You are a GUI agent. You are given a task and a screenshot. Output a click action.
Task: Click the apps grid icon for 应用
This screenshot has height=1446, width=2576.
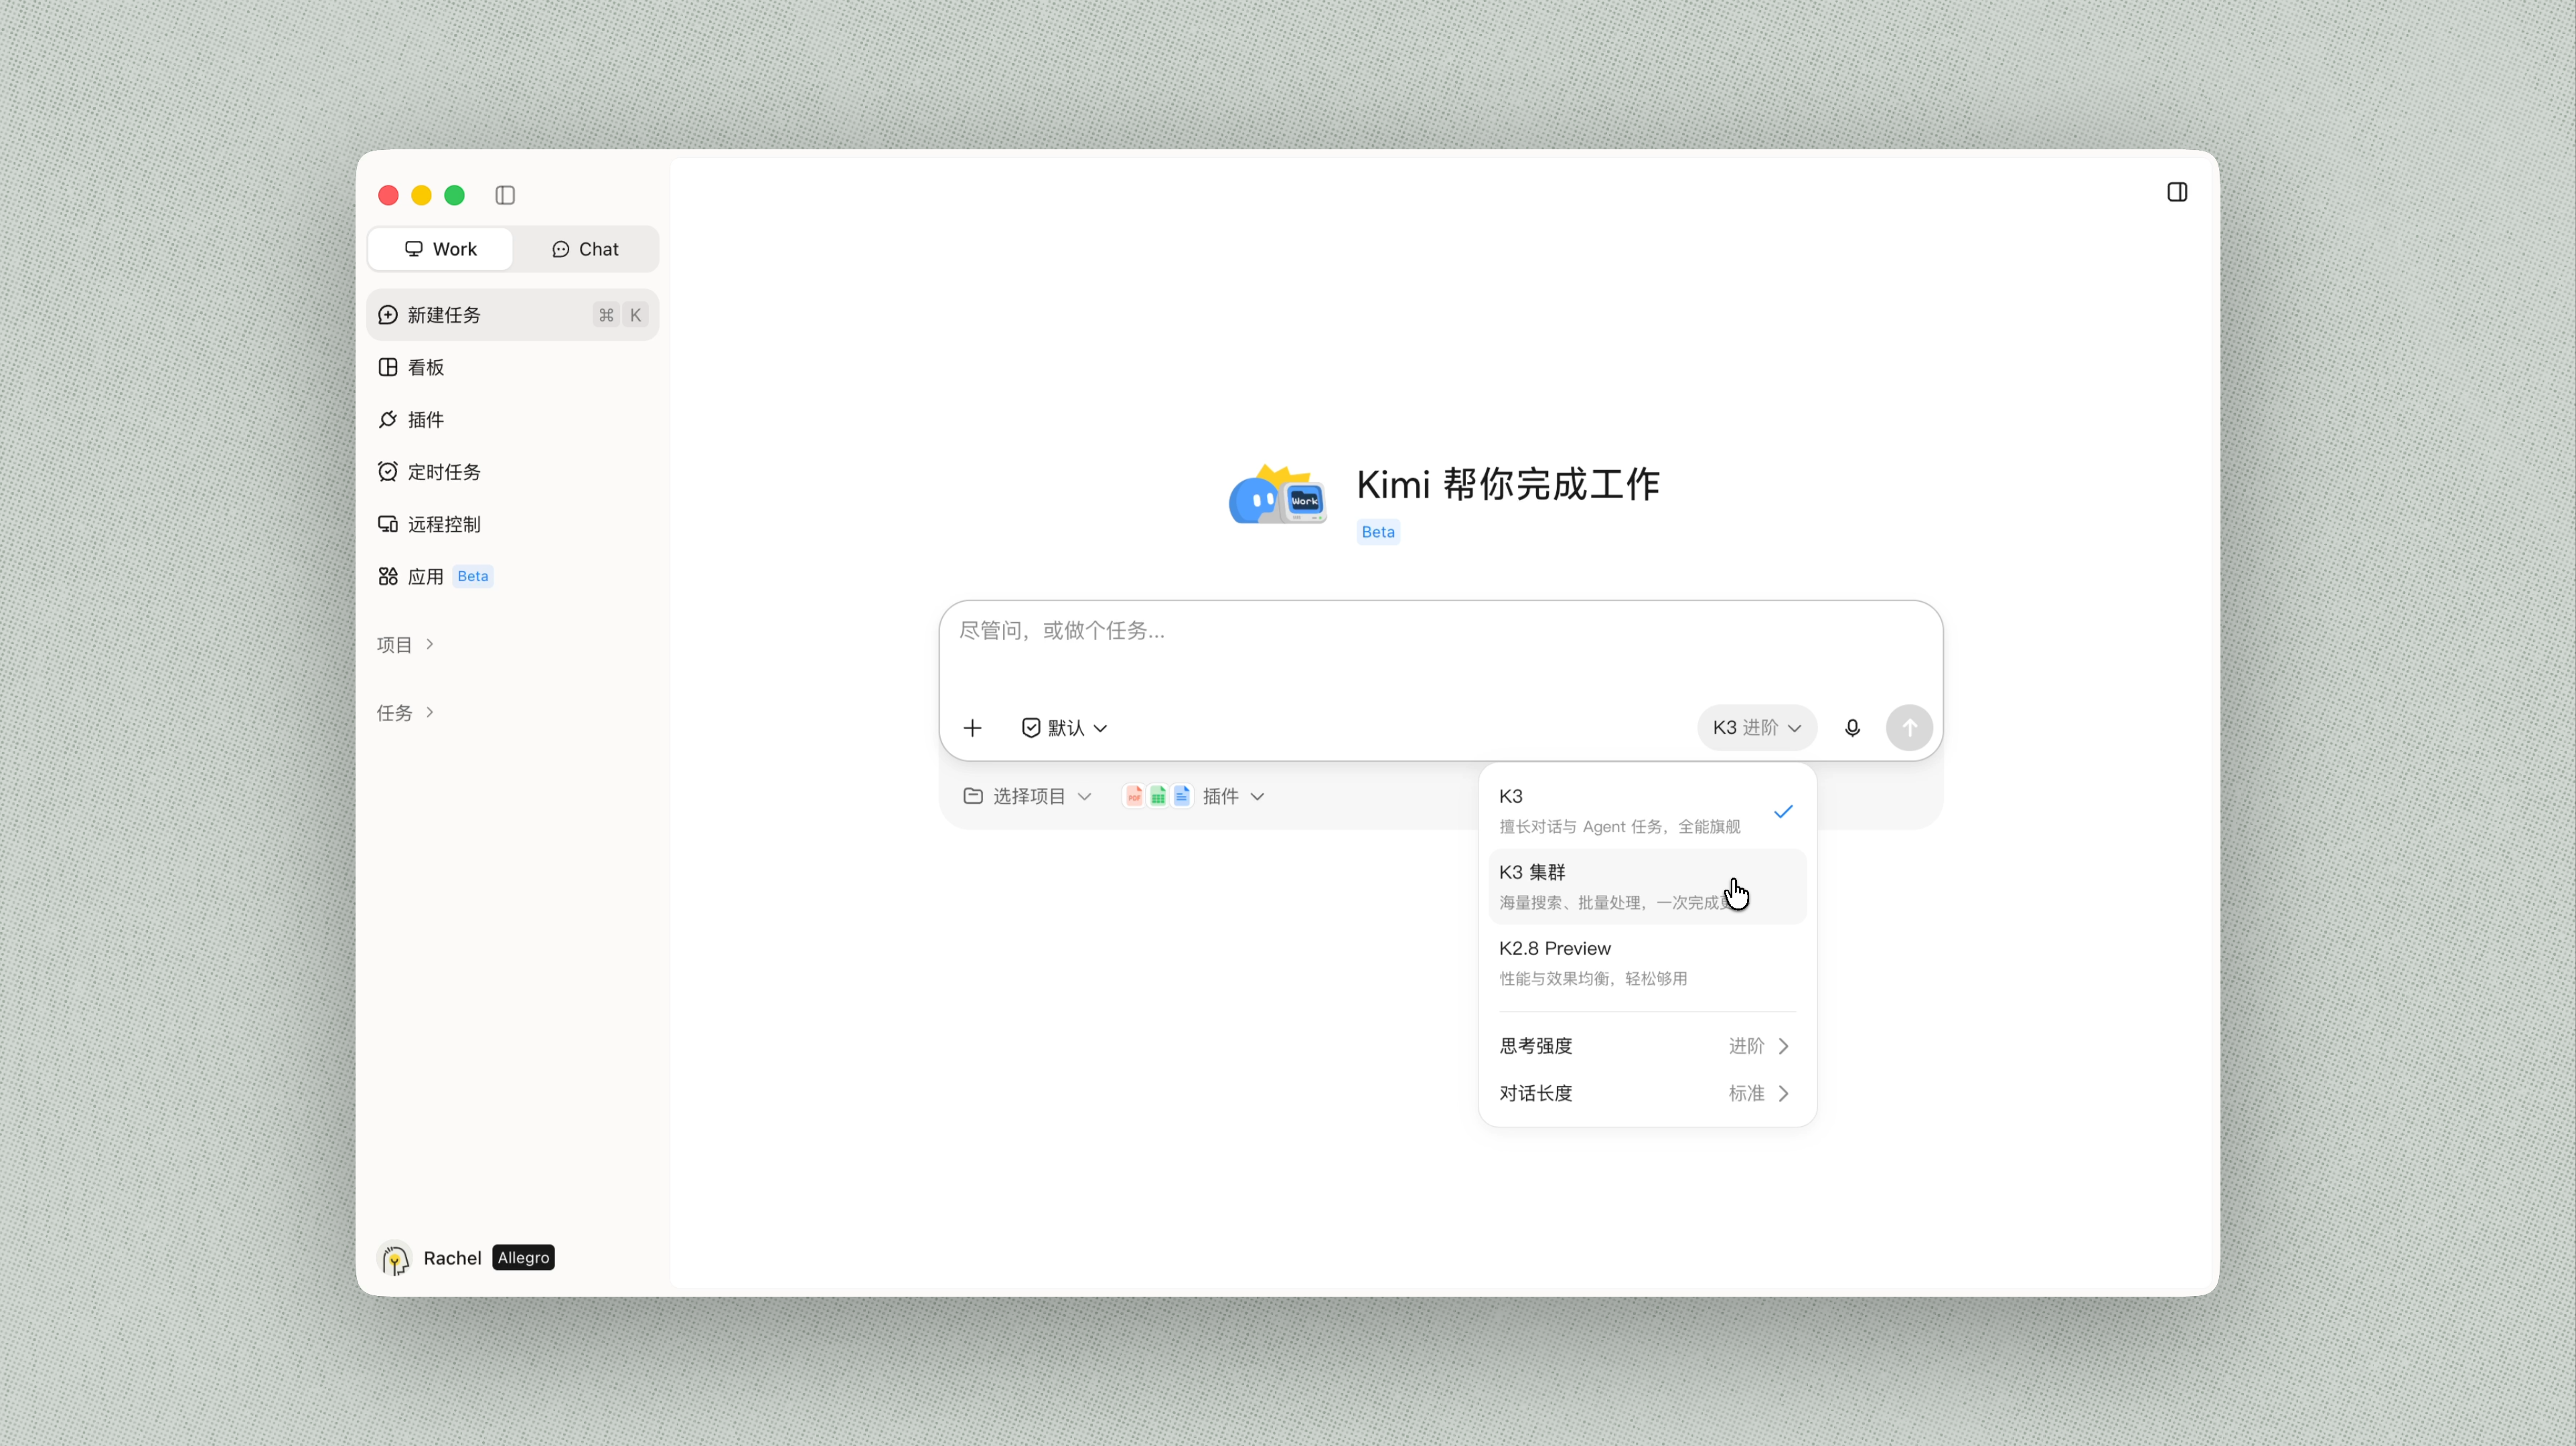388,576
